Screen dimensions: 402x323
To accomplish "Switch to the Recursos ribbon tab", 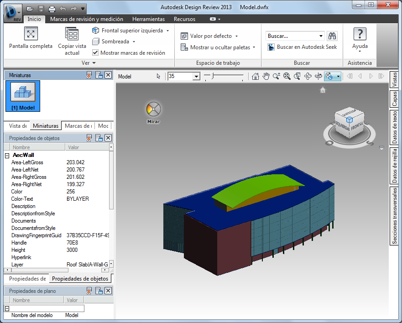I will (185, 19).
